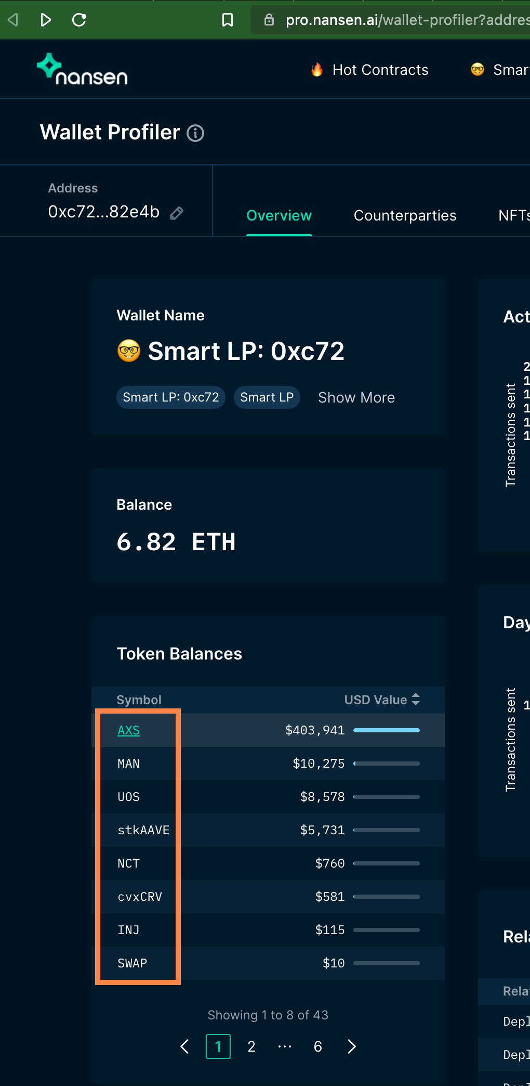Click the SWAP value bar
Screen dimensions: 530x1086
[x=387, y=963]
